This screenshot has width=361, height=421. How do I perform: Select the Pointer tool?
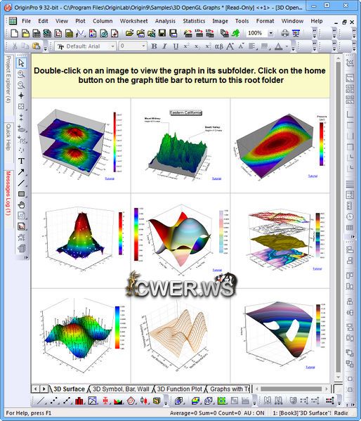[21, 63]
